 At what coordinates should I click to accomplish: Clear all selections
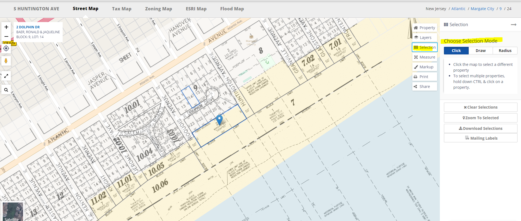(x=481, y=107)
